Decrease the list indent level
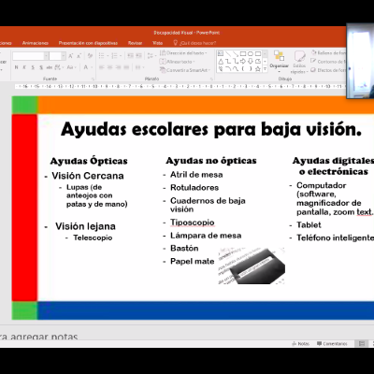374x374 pixels. pyautogui.click(x=130, y=56)
